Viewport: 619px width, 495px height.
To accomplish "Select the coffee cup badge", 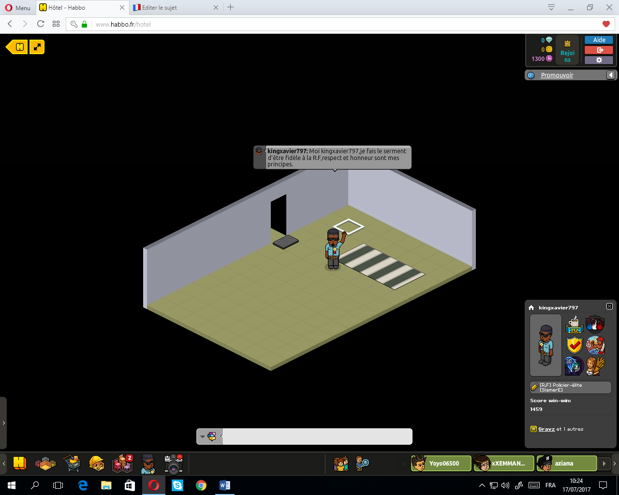I will click(x=574, y=324).
